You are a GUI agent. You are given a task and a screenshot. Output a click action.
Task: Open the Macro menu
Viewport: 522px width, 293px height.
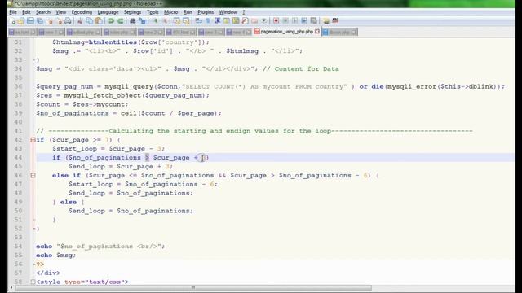pyautogui.click(x=170, y=12)
